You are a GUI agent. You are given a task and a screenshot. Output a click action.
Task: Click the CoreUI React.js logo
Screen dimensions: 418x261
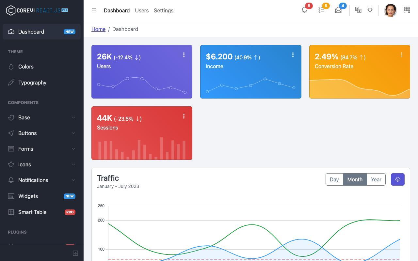click(37, 10)
